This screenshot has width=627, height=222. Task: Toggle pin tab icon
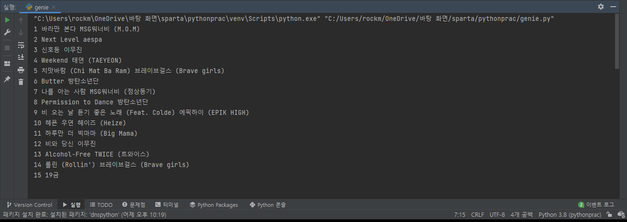[x=7, y=79]
